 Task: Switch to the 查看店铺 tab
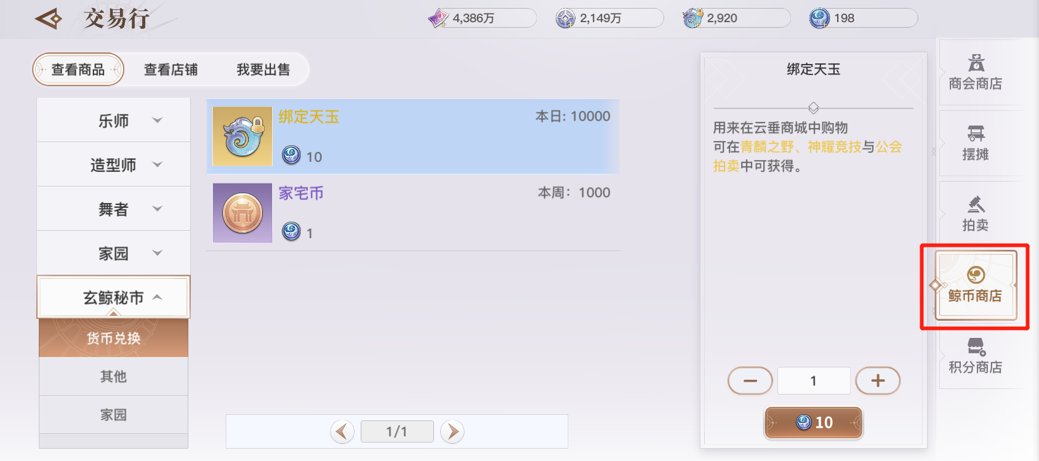pos(170,70)
